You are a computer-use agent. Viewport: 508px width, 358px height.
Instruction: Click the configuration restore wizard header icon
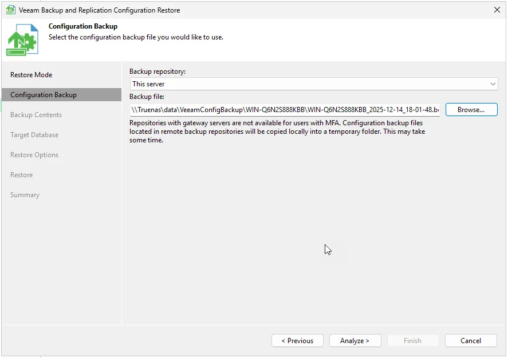(22, 40)
